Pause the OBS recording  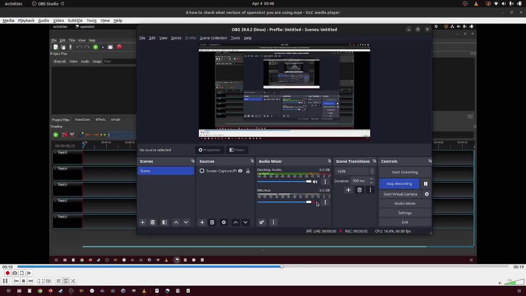[426, 184]
